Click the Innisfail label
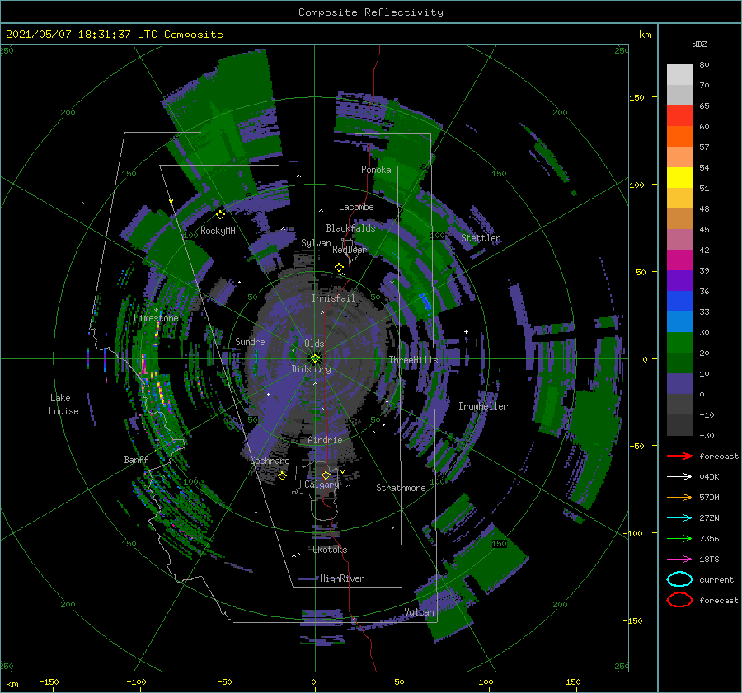 pyautogui.click(x=333, y=298)
